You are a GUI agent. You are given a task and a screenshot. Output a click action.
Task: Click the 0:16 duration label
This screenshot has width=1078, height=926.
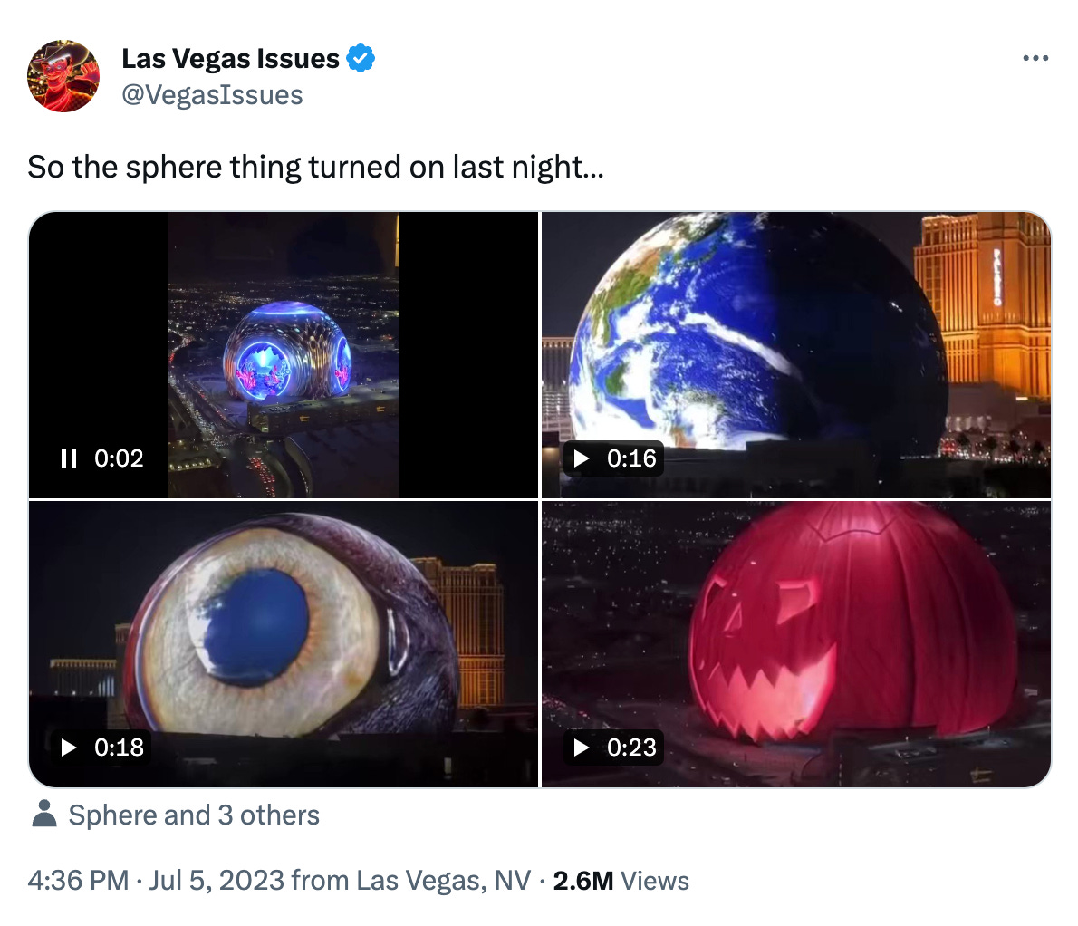tap(631, 458)
